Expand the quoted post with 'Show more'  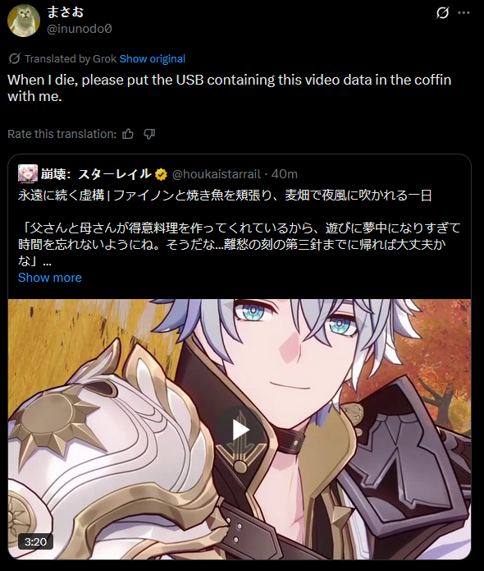[50, 278]
